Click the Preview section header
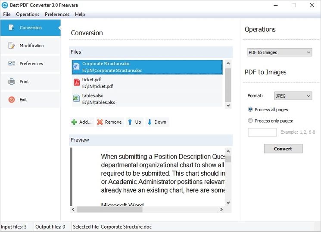321x232 pixels. [151, 140]
